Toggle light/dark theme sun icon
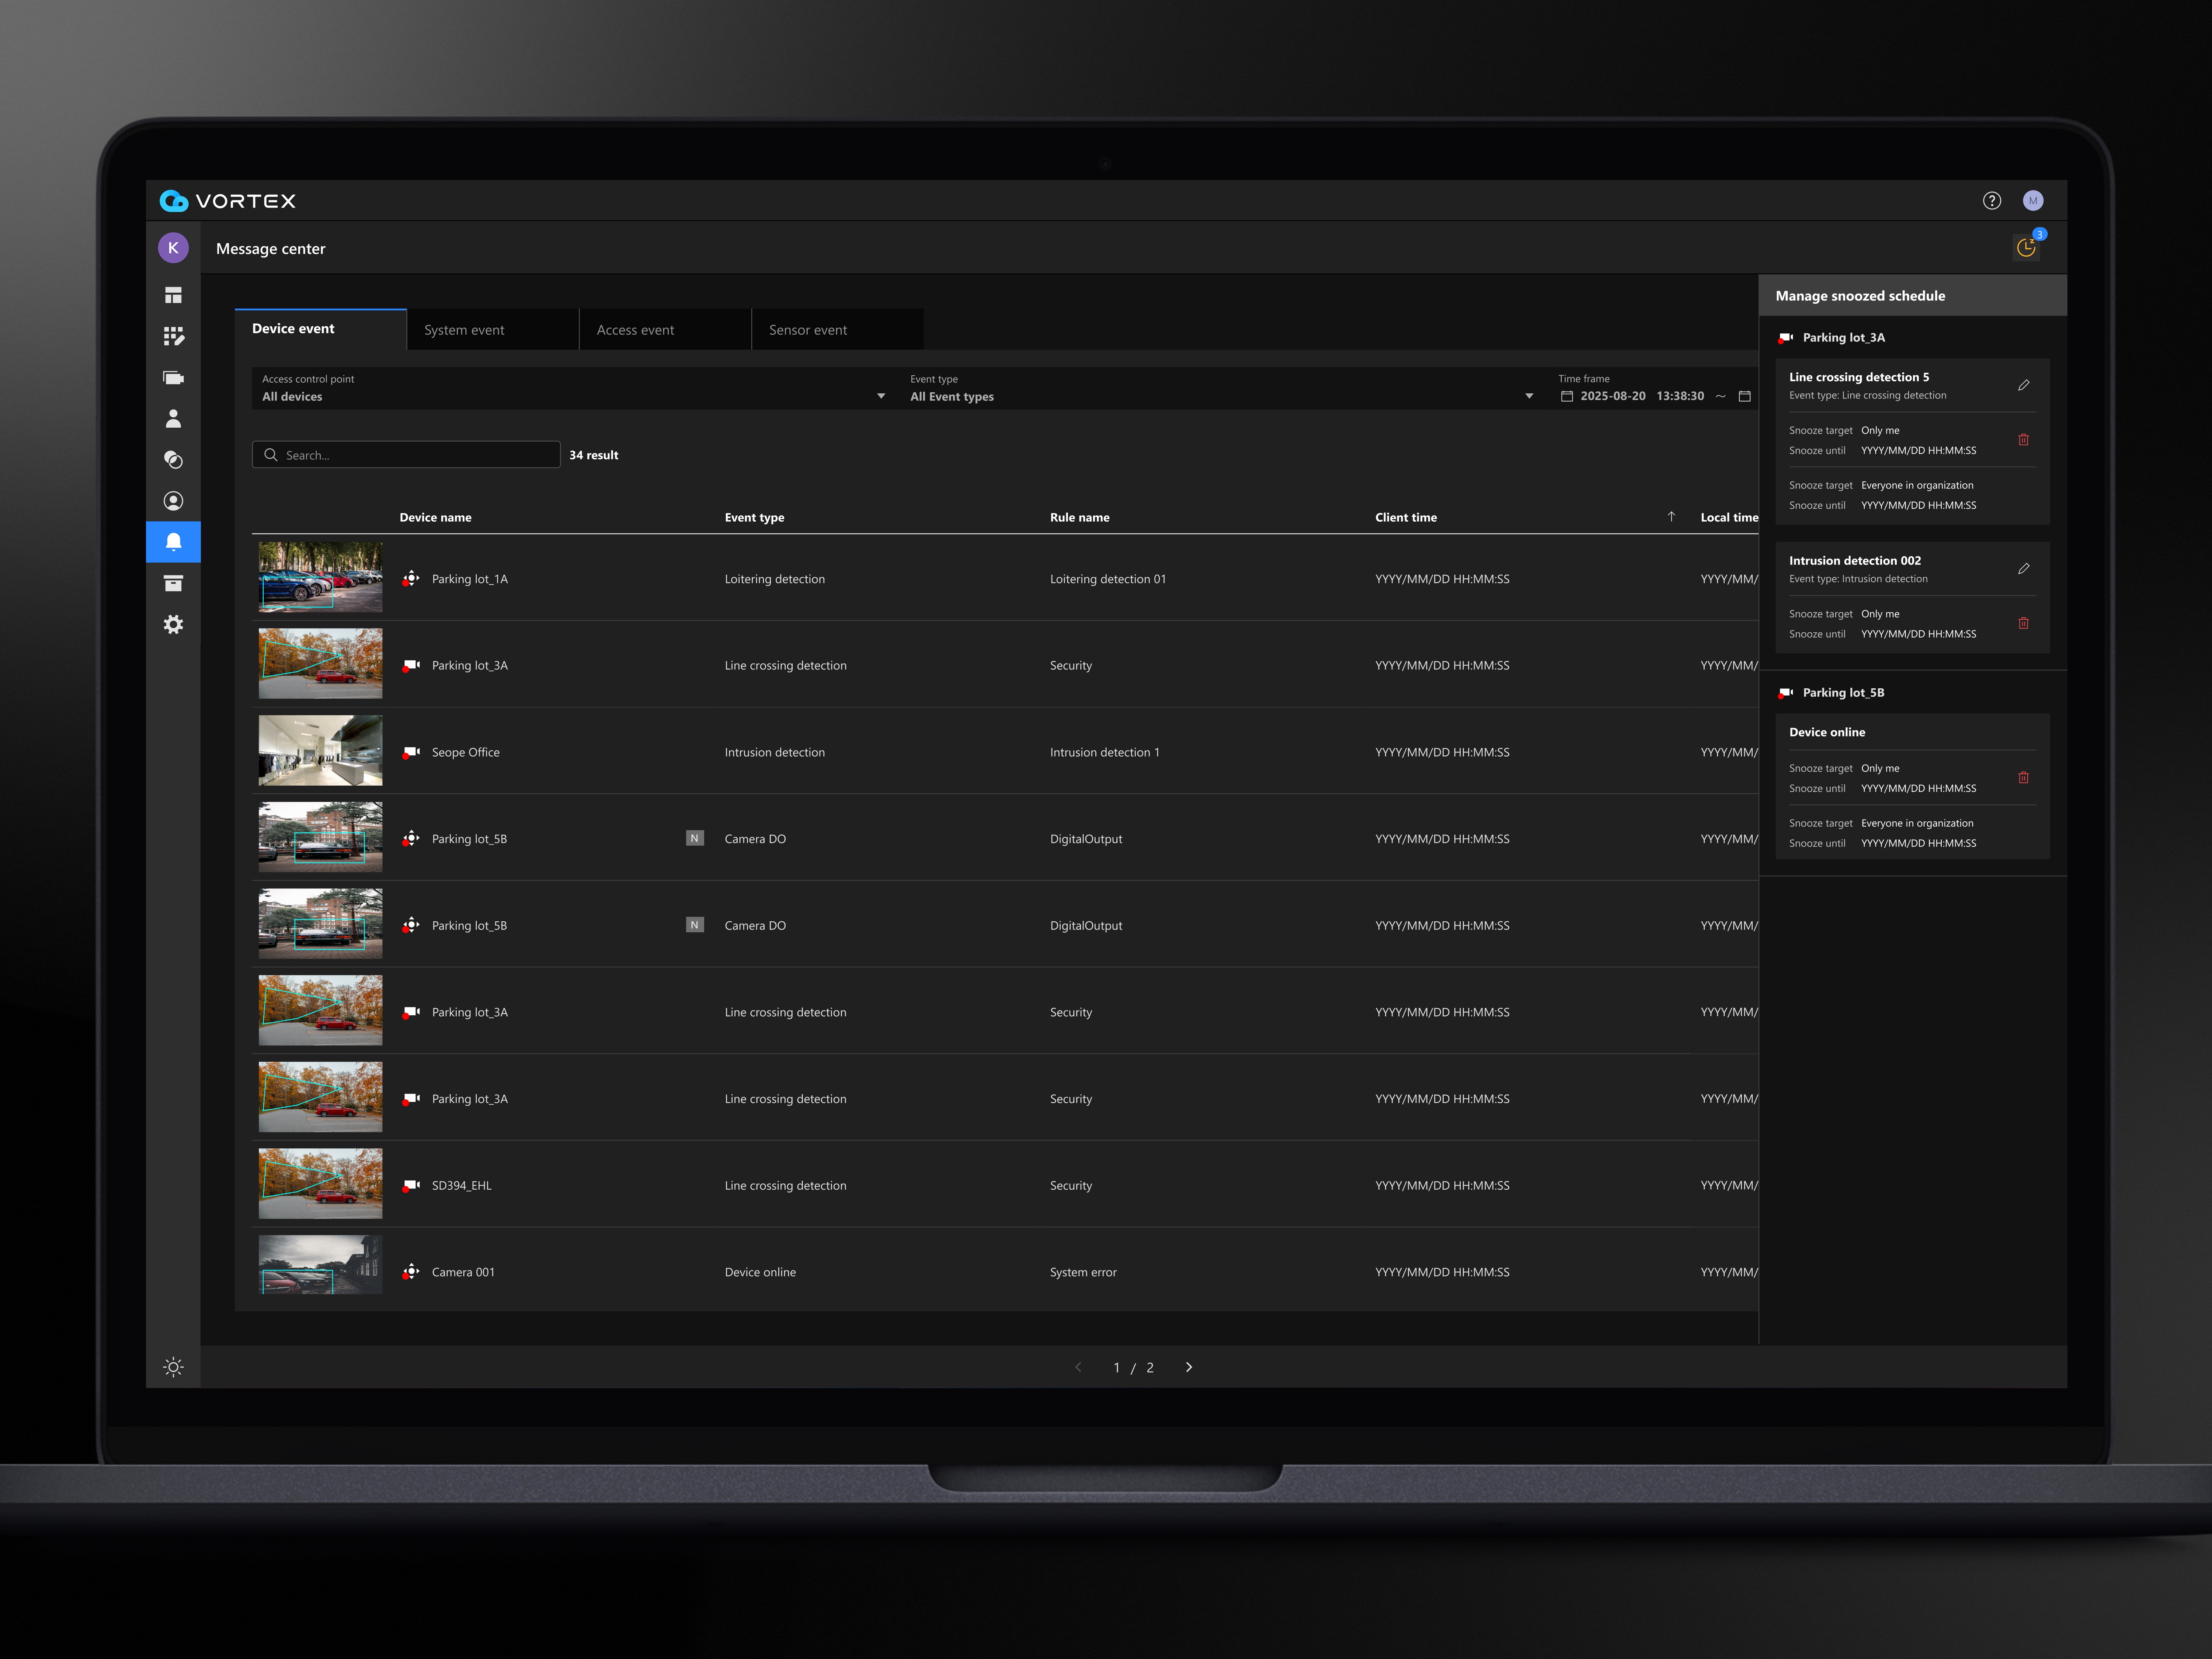The width and height of the screenshot is (2212, 1659). (x=173, y=1367)
